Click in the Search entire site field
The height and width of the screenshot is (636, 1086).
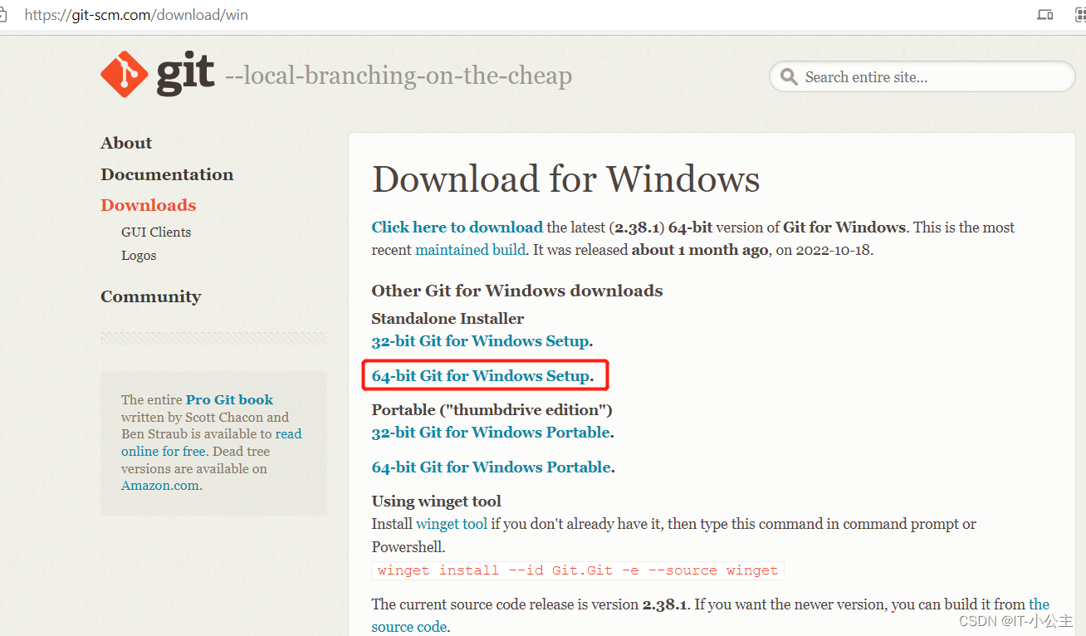[x=922, y=76]
